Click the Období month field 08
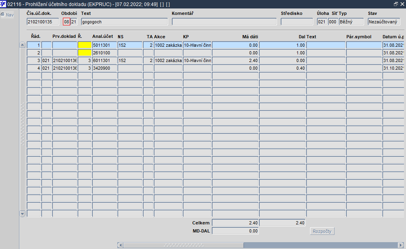Viewport: 406px width, 249px height. point(67,22)
